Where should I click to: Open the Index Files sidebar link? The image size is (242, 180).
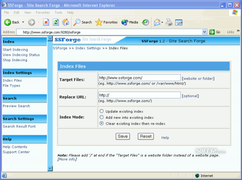(12, 80)
